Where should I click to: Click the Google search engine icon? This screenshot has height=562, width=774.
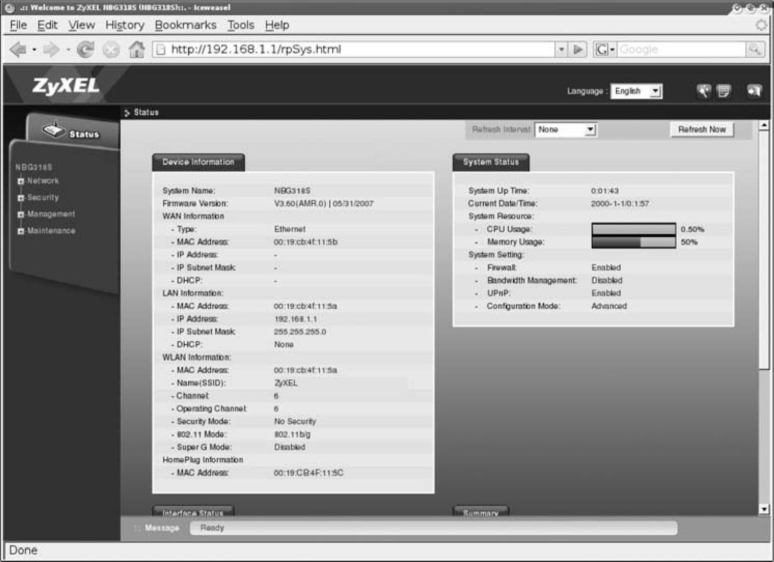point(602,50)
